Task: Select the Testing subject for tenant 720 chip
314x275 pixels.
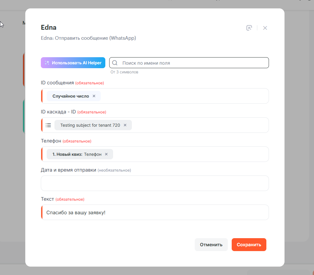Action: [x=90, y=125]
